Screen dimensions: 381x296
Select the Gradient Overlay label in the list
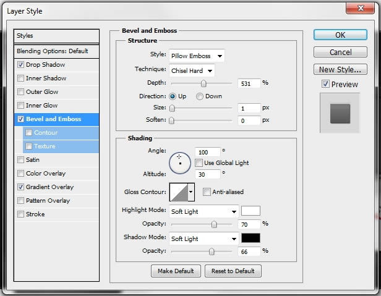[x=49, y=187]
